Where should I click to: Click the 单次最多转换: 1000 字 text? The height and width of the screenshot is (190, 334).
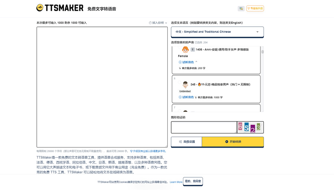(x=210, y=97)
